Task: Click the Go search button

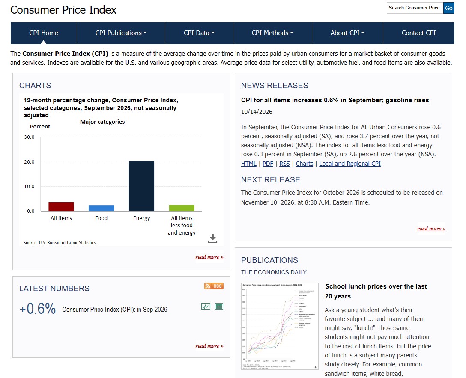Action: pos(449,8)
